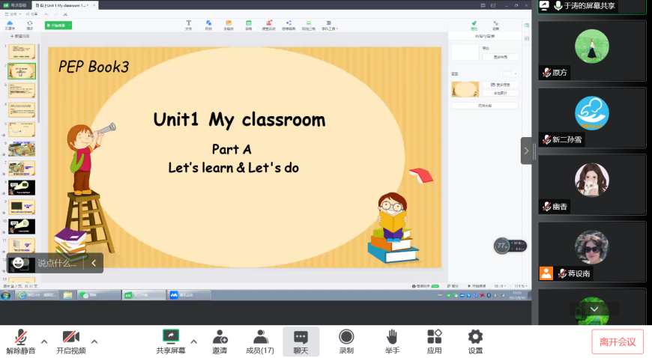652x358 pixels.
Task: Click the 应用全部 apply to all button
Action: coord(485,106)
